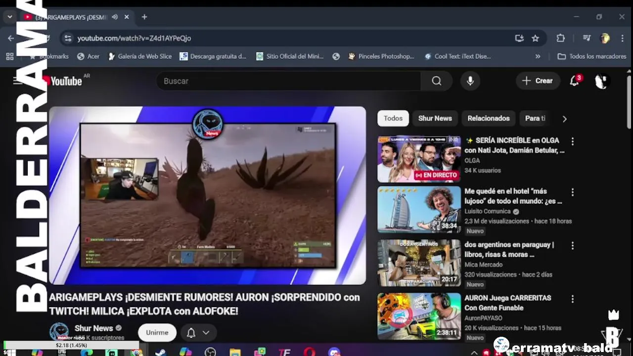Open title SERÍA INCREÍBLE en OLGA

514,145
